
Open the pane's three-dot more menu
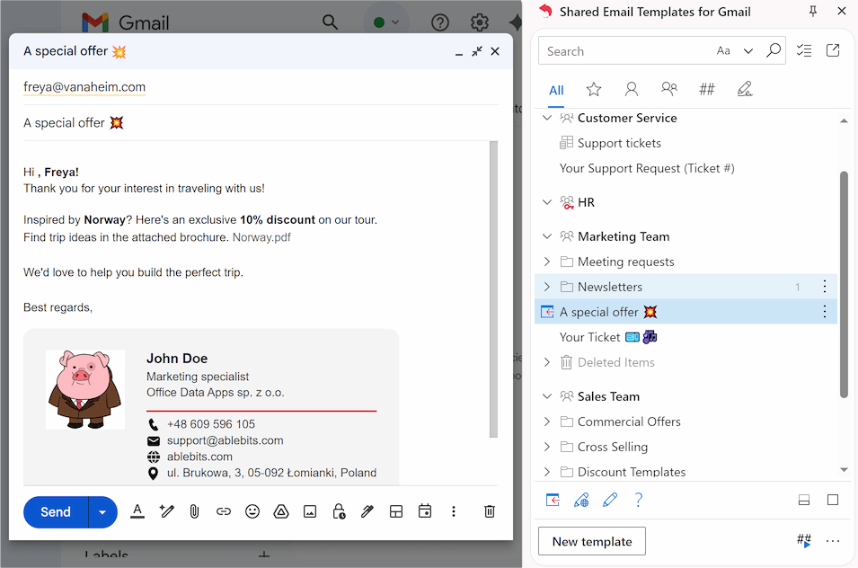click(x=833, y=541)
